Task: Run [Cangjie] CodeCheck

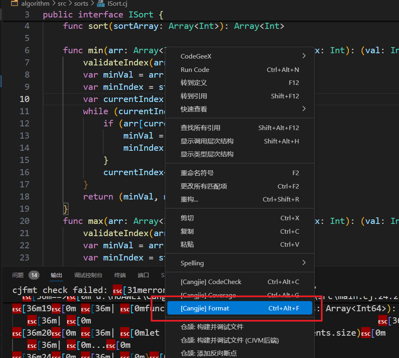Action: tap(240, 282)
